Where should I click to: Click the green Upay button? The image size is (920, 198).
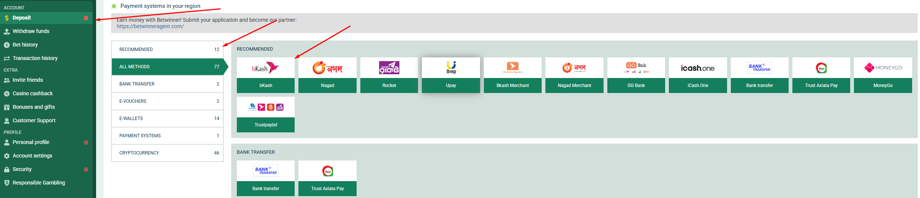point(451,85)
